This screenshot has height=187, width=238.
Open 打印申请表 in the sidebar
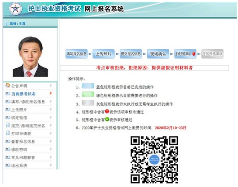[x=21, y=134]
